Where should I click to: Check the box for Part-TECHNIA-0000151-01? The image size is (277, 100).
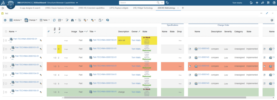[x=6, y=49]
